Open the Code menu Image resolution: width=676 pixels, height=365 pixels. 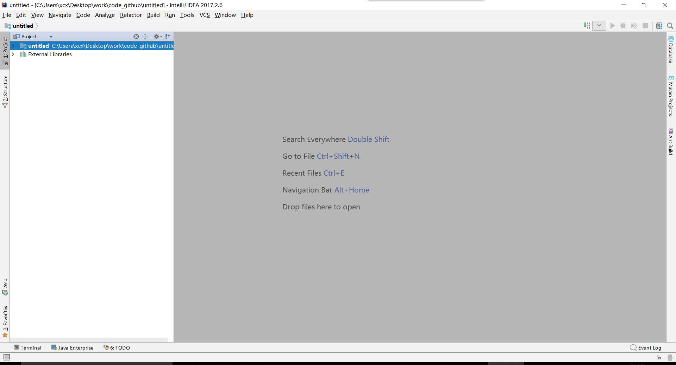tap(83, 15)
